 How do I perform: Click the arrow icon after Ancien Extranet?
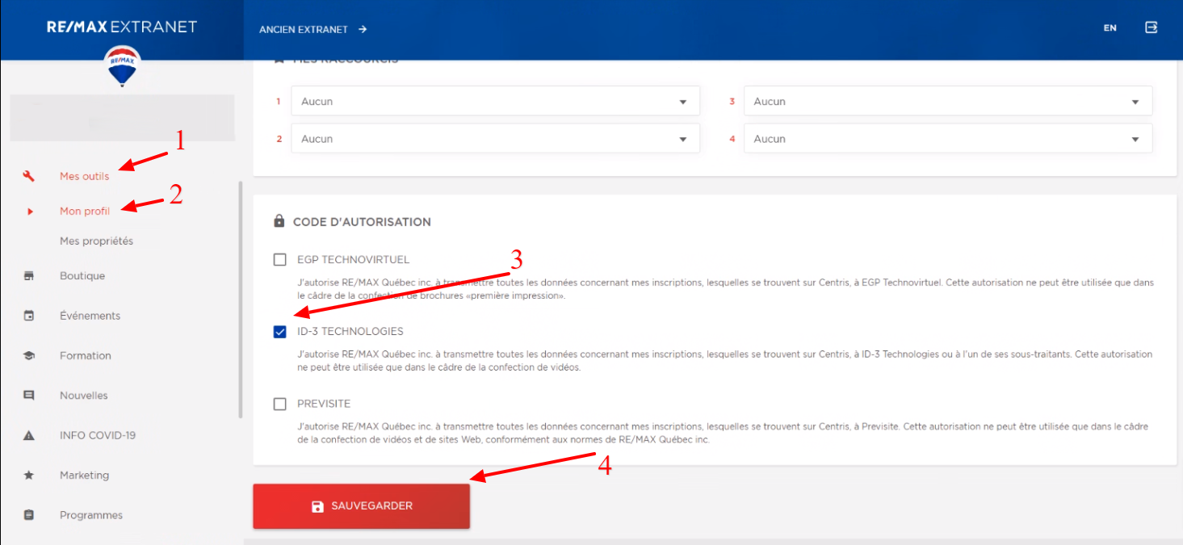(x=363, y=29)
